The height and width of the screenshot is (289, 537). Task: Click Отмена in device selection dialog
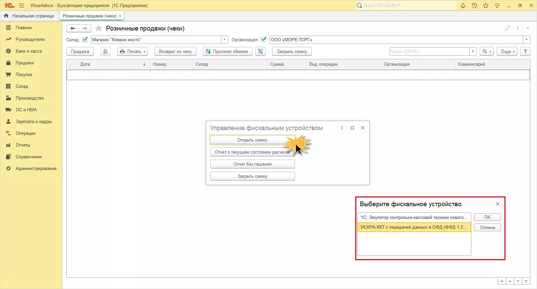tap(487, 227)
